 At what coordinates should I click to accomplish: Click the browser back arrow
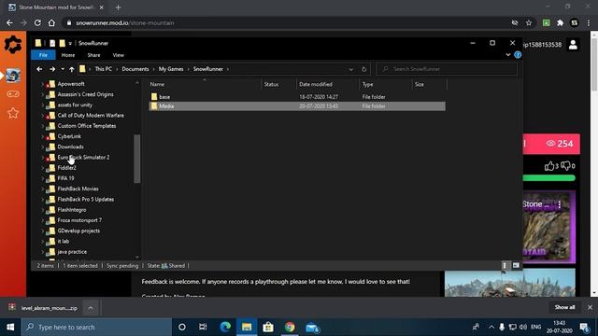[9, 22]
